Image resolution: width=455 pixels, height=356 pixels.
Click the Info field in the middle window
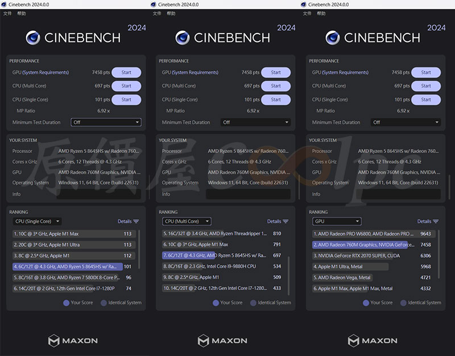point(248,194)
